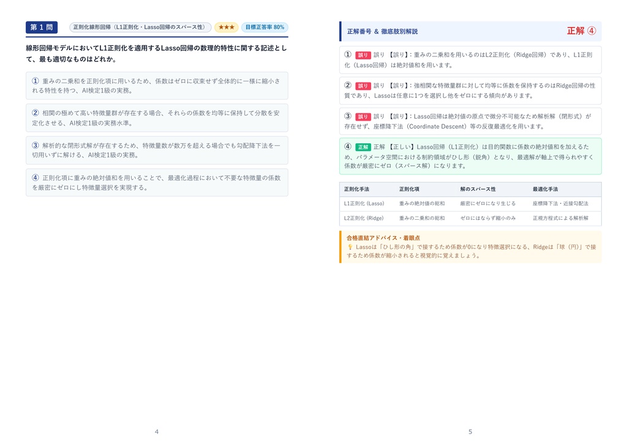Open explanation ② about 強相関な特徴量群

click(x=470, y=91)
